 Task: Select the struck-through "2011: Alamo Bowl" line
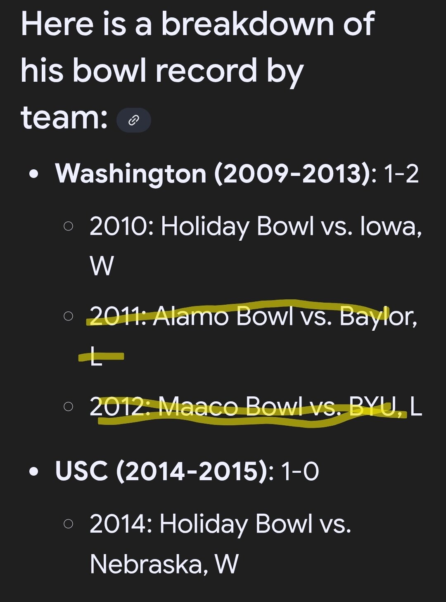[253, 317]
